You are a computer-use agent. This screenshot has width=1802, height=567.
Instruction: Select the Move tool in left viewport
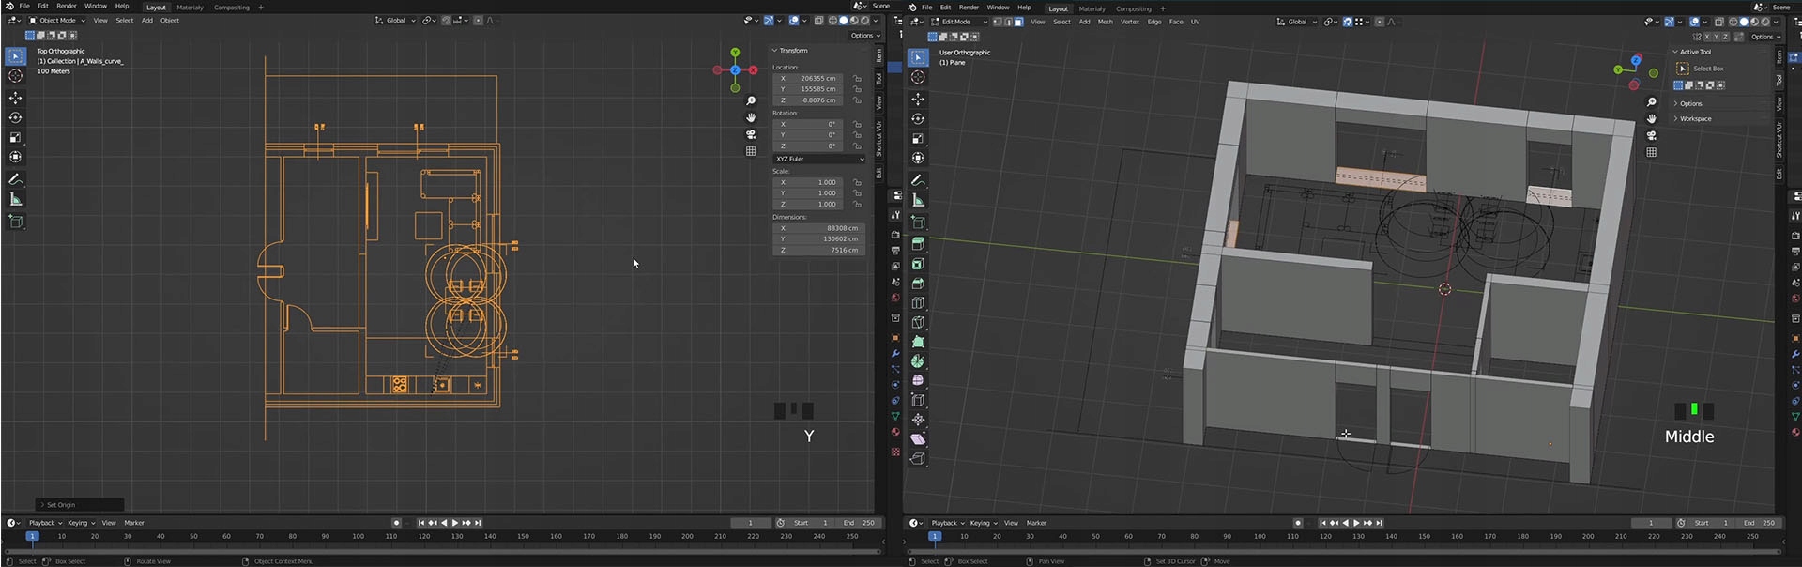pos(15,98)
